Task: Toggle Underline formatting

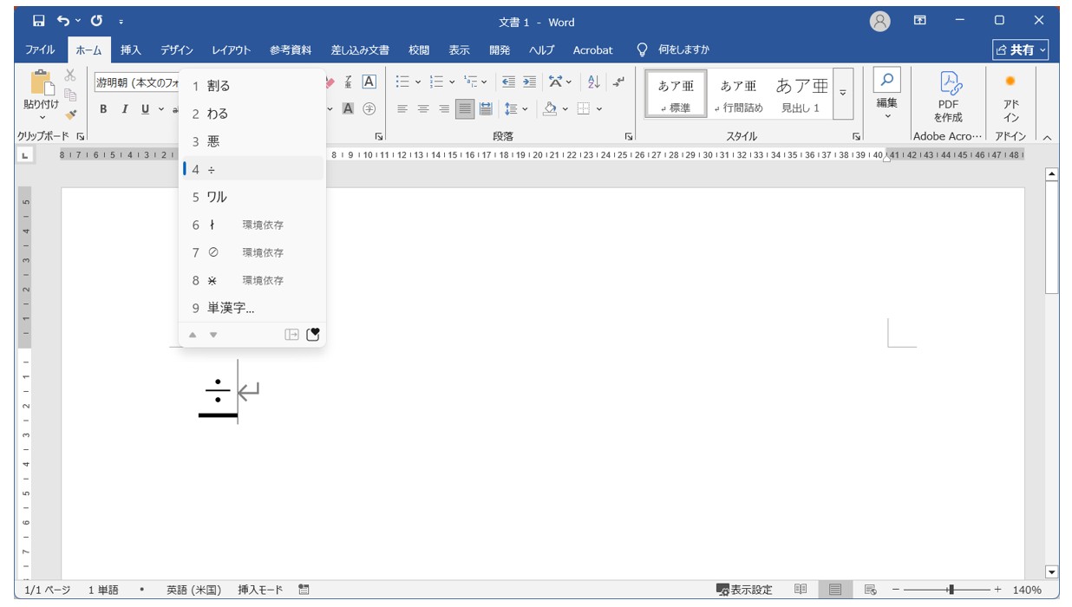Action: tap(145, 108)
